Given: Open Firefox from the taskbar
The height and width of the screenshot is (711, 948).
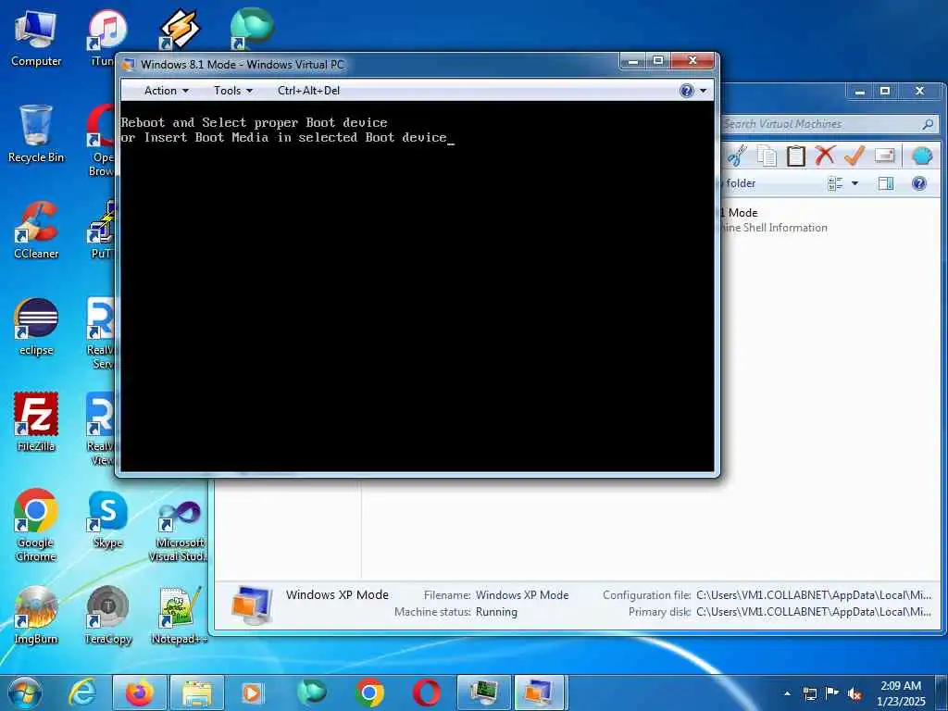Looking at the screenshot, I should click(x=140, y=692).
